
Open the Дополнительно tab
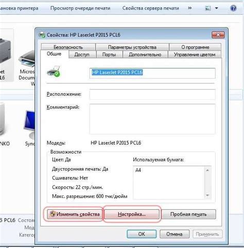145,55
